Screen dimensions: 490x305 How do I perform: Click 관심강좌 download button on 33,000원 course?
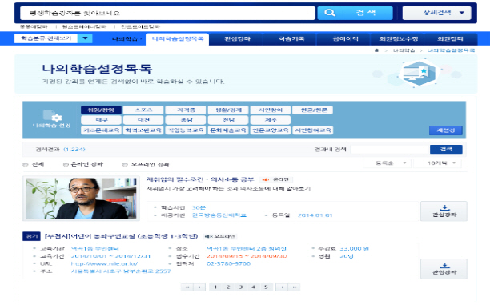(x=444, y=269)
